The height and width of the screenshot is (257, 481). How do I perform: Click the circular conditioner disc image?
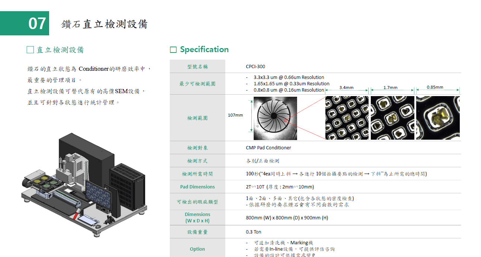[275, 118]
